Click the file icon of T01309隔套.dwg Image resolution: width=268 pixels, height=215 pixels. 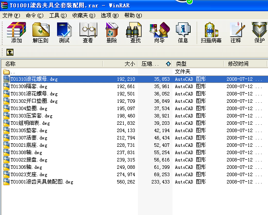click(6, 86)
